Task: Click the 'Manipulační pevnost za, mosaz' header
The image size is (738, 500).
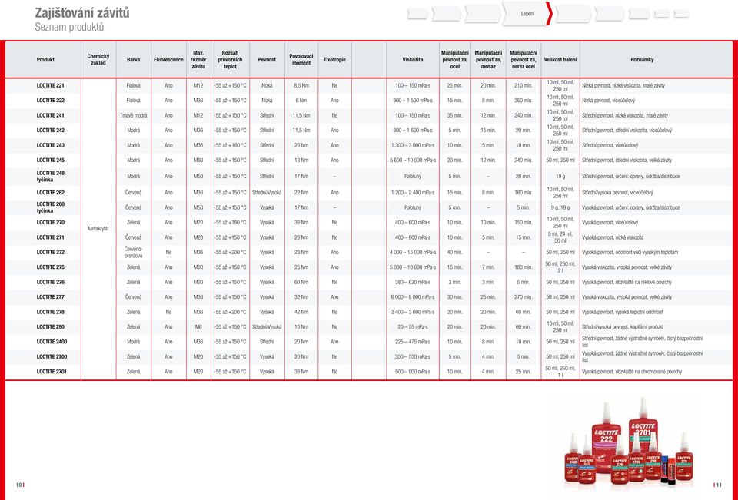Action: click(488, 60)
